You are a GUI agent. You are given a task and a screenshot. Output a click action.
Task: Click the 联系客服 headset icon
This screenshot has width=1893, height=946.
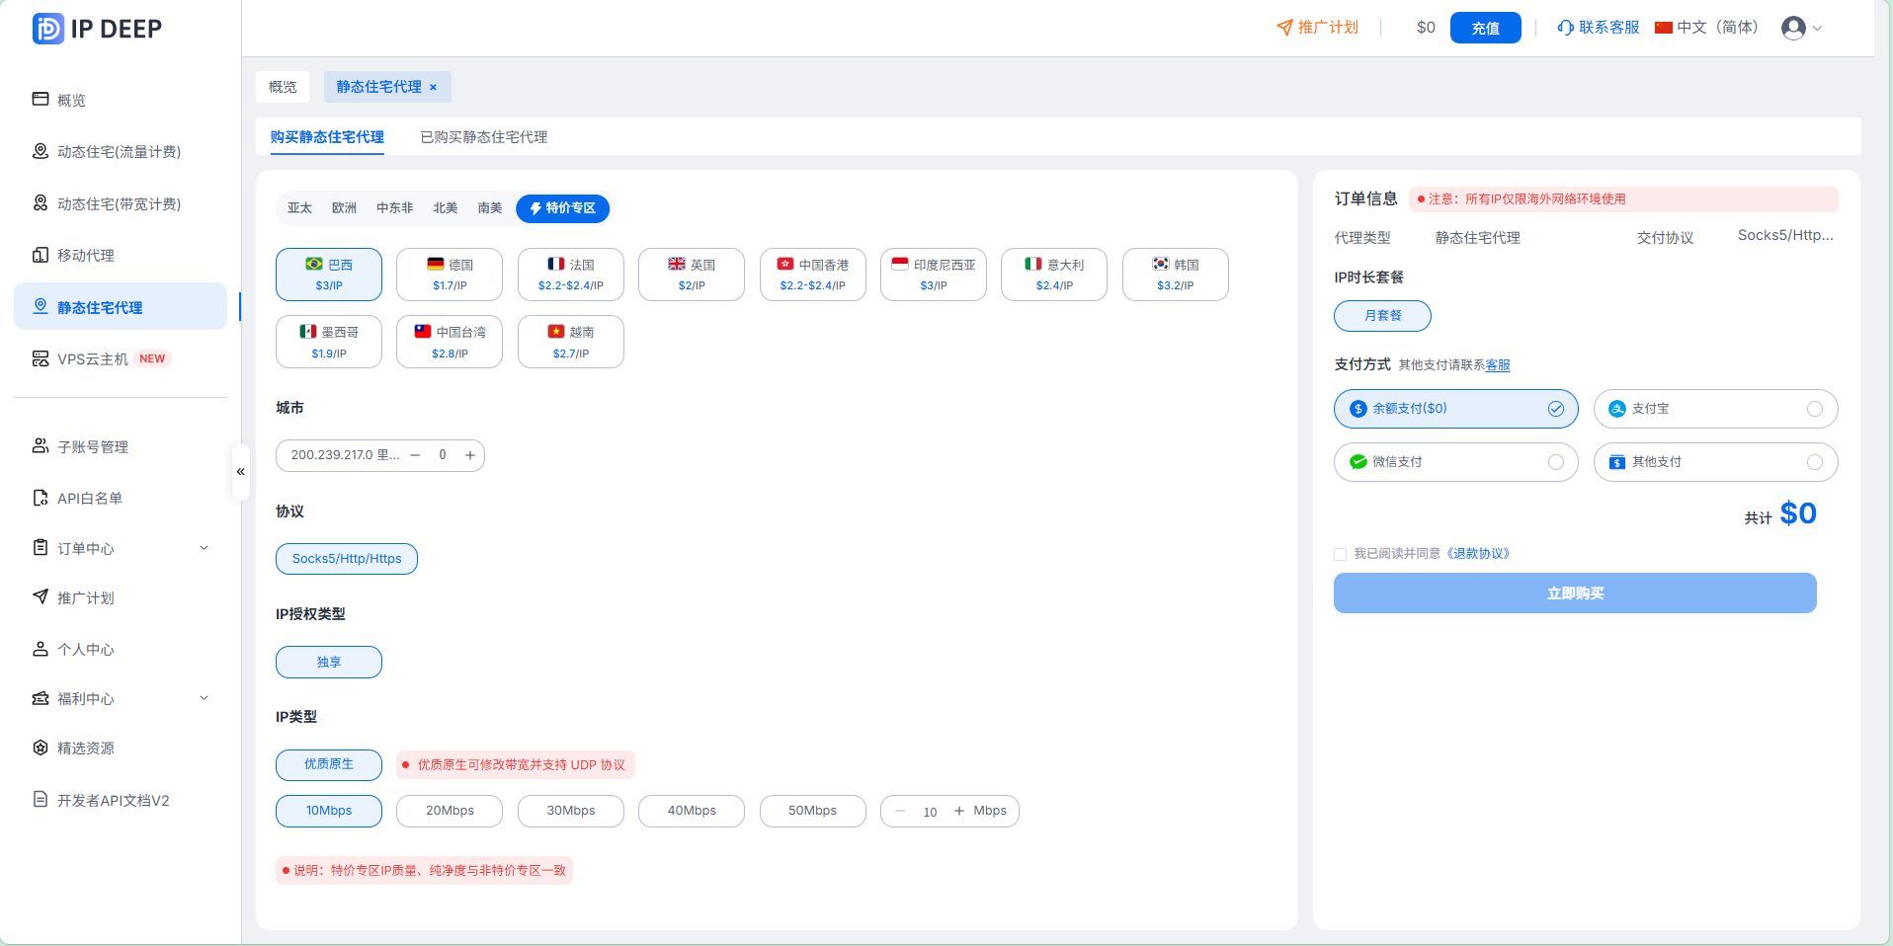[1566, 28]
